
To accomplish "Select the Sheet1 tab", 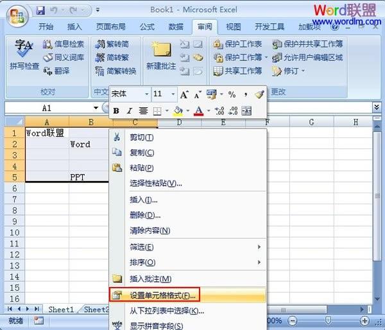I will pyautogui.click(x=61, y=309).
